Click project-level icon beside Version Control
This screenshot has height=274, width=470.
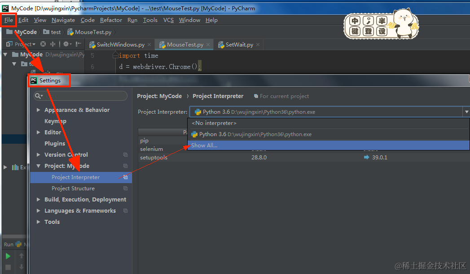tap(125, 155)
